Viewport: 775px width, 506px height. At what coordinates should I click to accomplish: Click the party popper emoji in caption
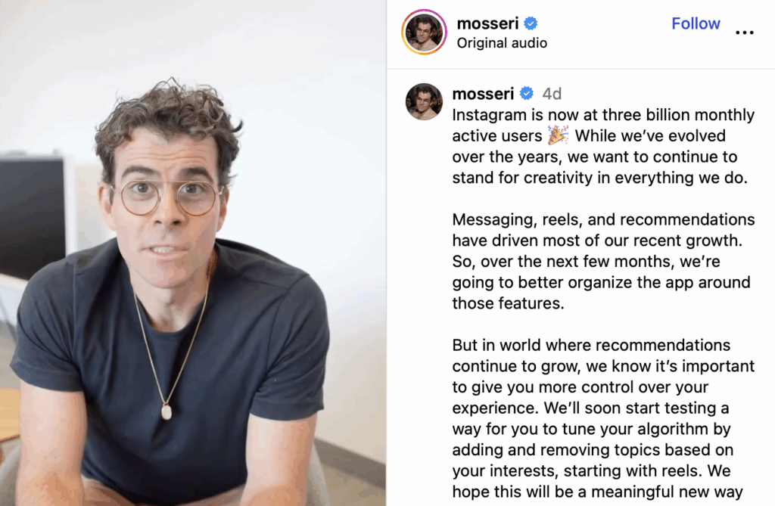point(558,135)
